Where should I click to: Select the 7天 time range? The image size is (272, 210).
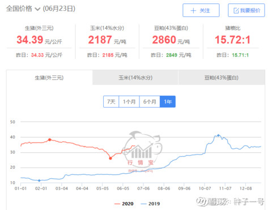[x=111, y=102]
